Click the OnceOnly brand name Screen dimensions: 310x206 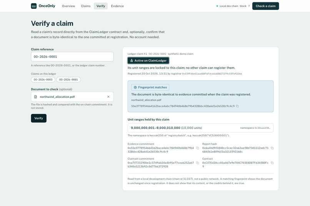click(47, 6)
